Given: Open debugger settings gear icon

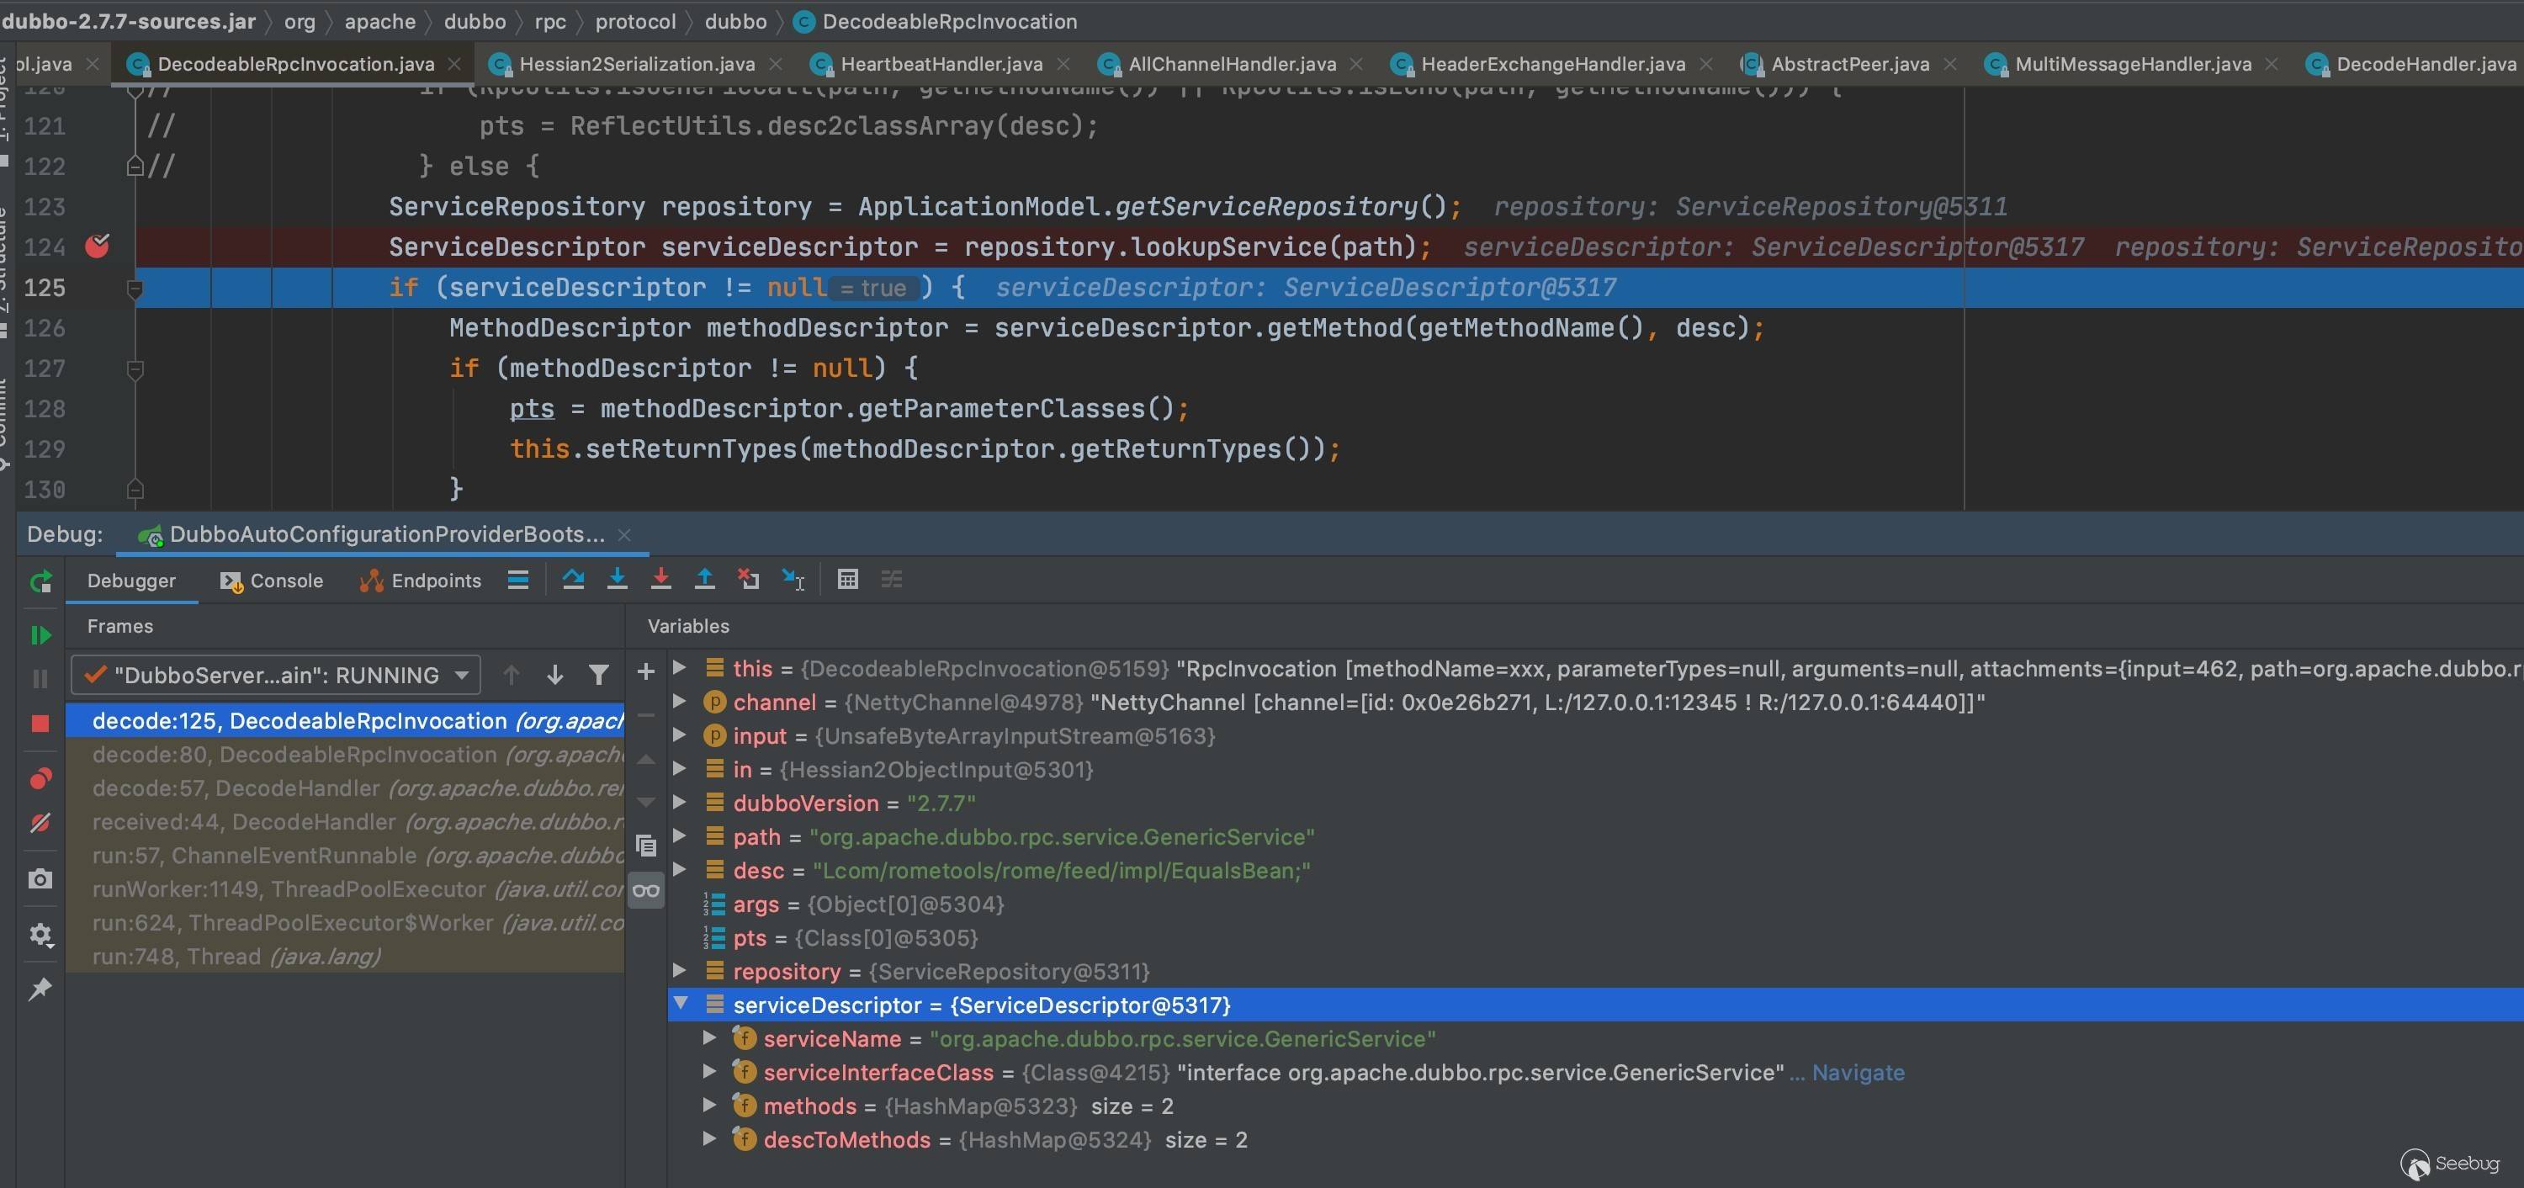Looking at the screenshot, I should 40,934.
